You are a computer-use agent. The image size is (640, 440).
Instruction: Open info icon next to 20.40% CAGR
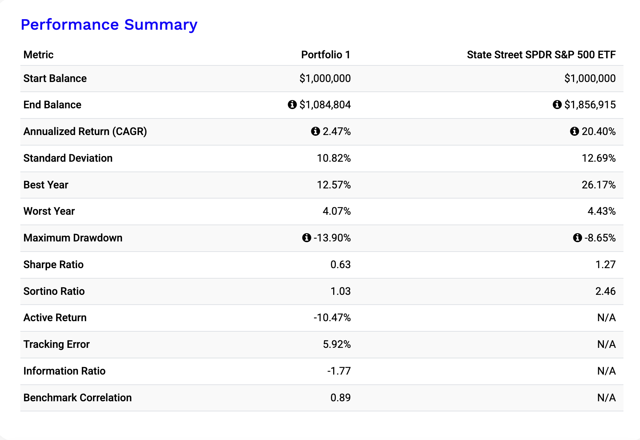tap(574, 131)
